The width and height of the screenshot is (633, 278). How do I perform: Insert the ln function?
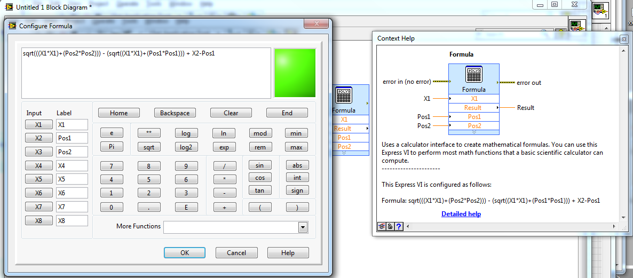click(224, 133)
